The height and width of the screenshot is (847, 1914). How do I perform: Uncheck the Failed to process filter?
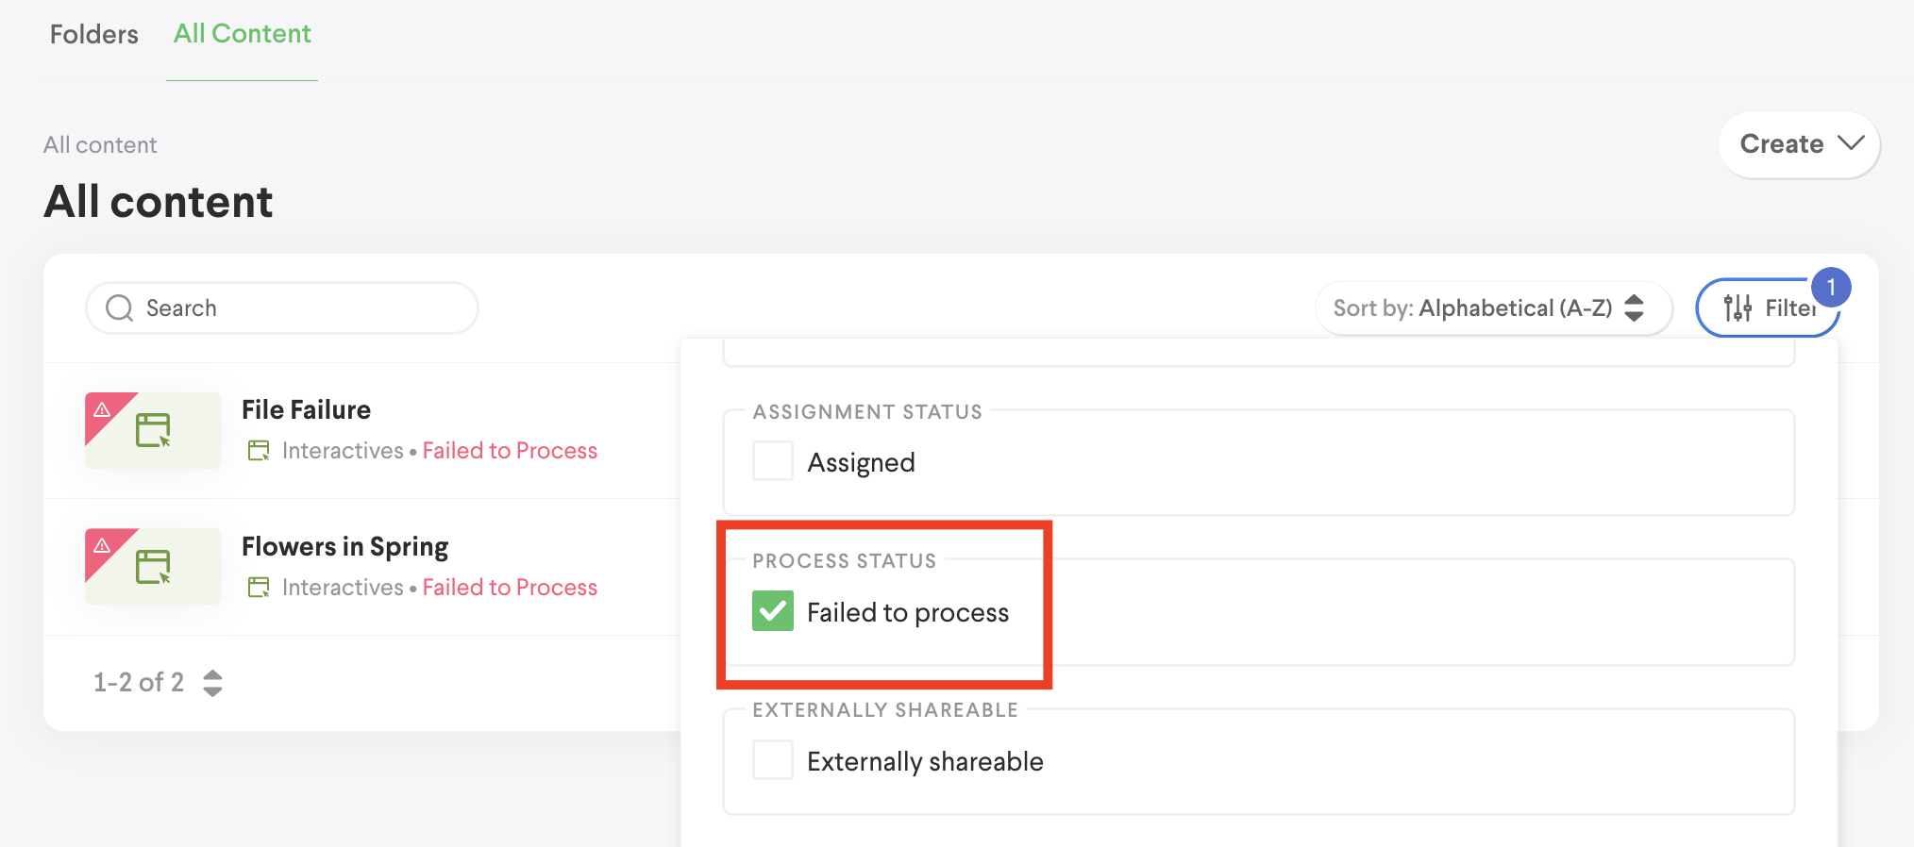coord(773,611)
